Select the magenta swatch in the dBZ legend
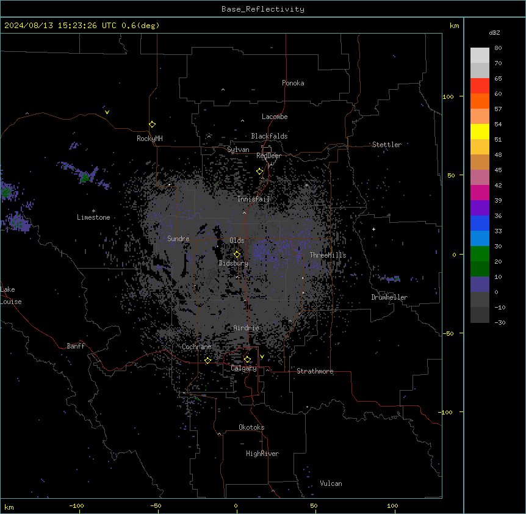This screenshot has width=526, height=514. click(x=480, y=192)
